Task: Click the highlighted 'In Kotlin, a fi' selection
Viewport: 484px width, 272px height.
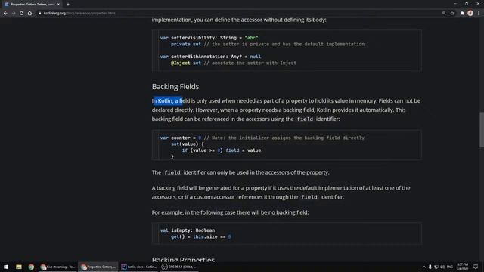Action: click(x=168, y=100)
